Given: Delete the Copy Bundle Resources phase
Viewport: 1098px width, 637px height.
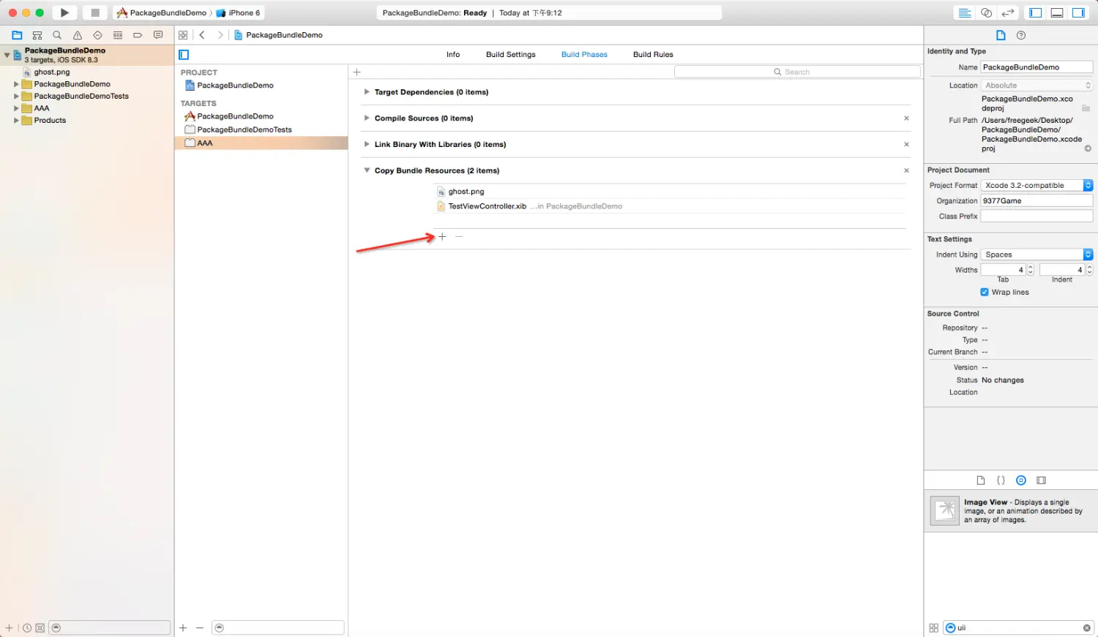Looking at the screenshot, I should click(906, 170).
